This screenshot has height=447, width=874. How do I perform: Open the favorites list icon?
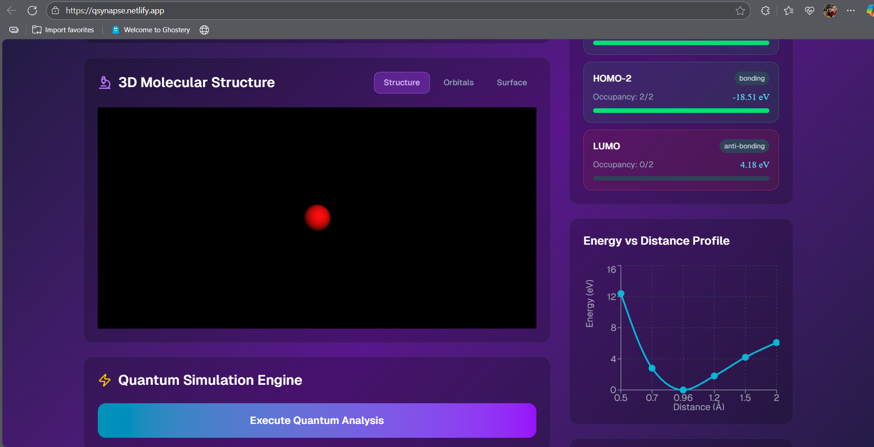(x=789, y=11)
